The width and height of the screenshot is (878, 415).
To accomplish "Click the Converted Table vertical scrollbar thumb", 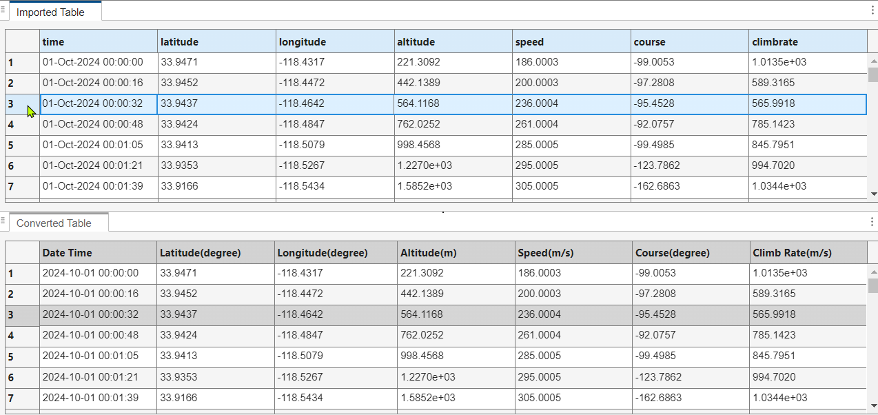I will point(873,285).
